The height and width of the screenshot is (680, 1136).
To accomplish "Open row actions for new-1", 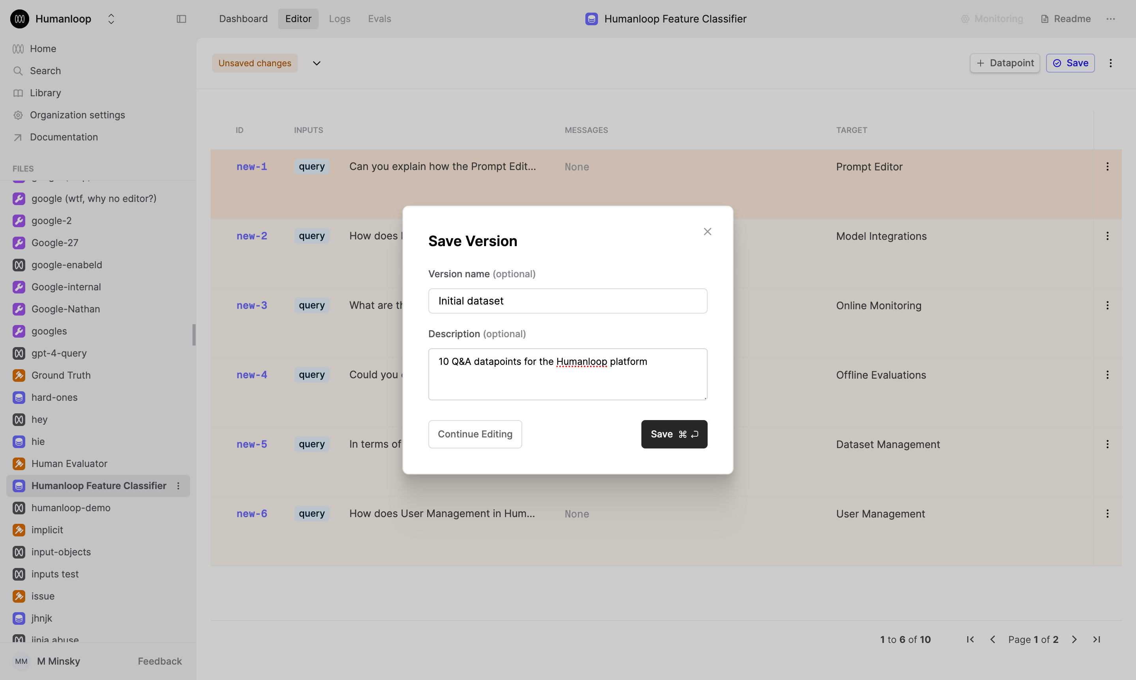I will (1108, 166).
